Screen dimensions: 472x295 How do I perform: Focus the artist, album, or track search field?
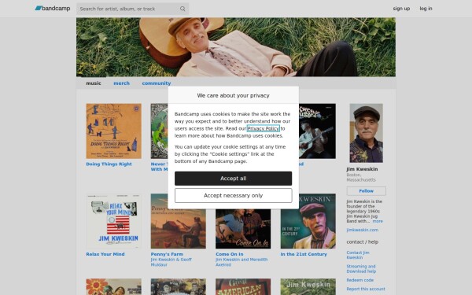point(132,9)
